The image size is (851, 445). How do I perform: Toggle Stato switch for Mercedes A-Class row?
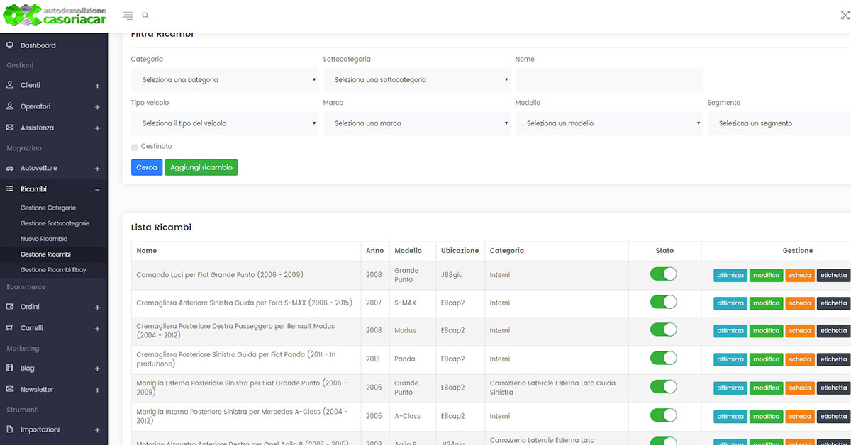click(x=664, y=415)
